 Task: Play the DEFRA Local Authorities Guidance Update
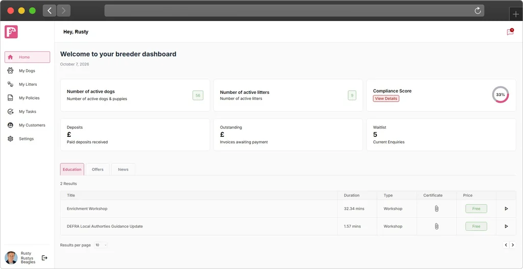(506, 226)
